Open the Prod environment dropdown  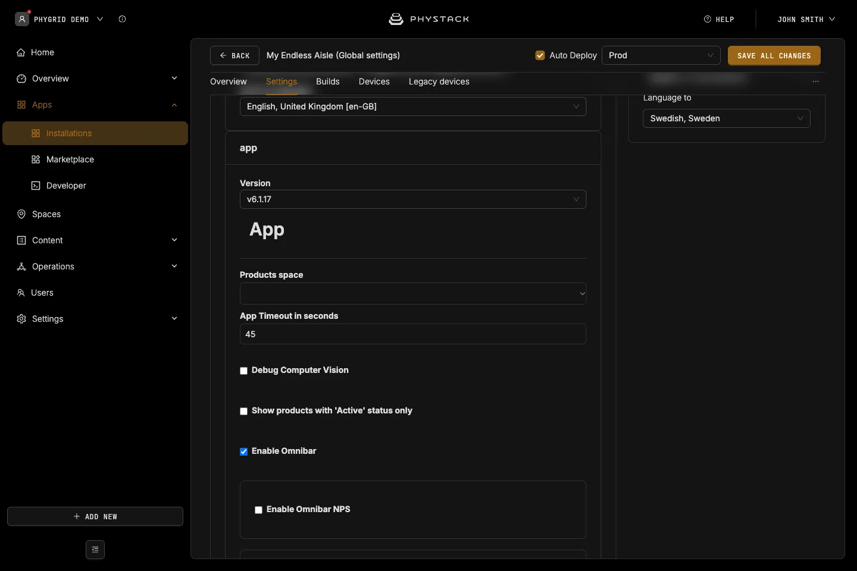coord(661,55)
